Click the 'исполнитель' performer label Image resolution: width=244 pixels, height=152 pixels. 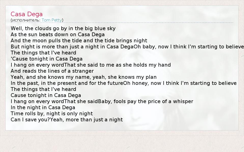coord(25,20)
